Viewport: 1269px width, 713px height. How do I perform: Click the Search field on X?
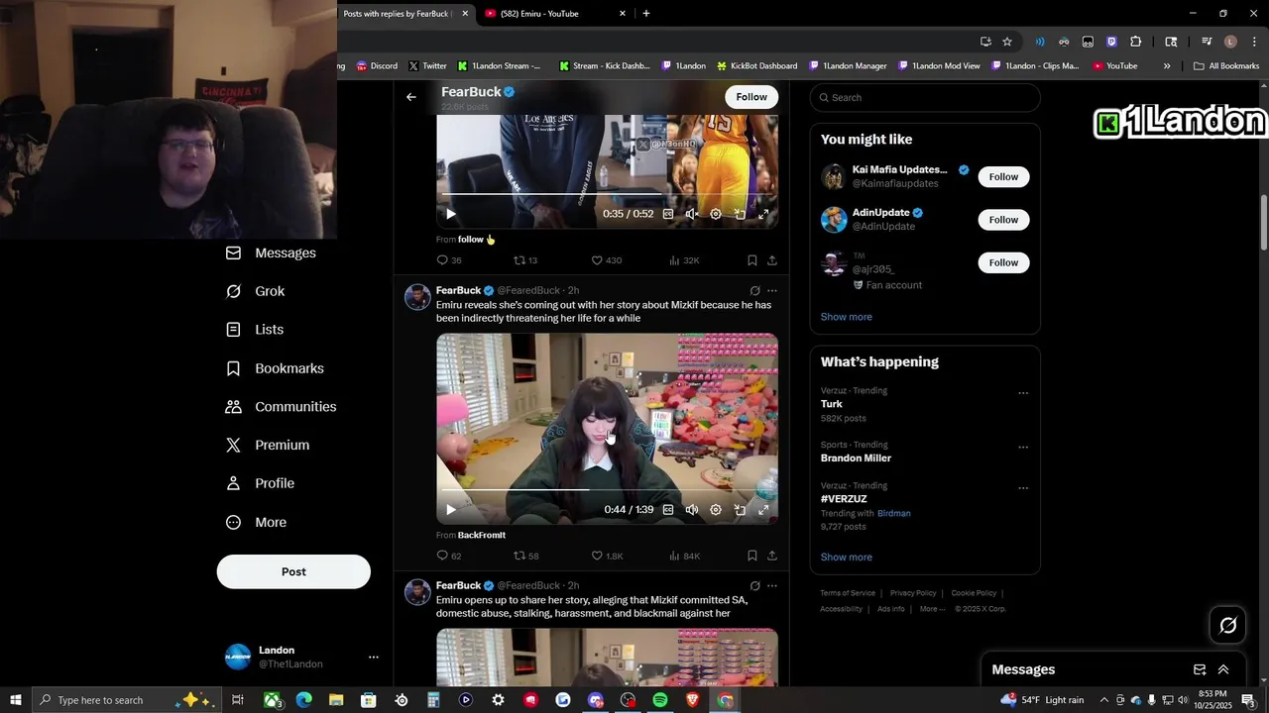925,97
